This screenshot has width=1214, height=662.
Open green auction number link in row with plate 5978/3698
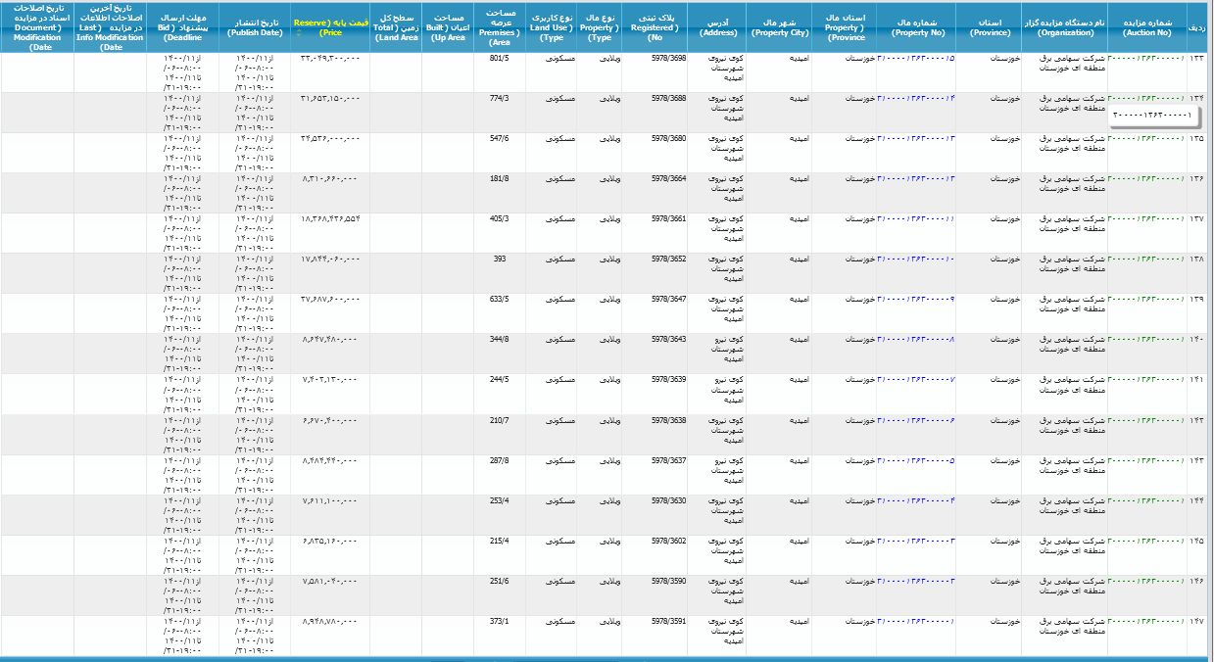[x=1144, y=58]
